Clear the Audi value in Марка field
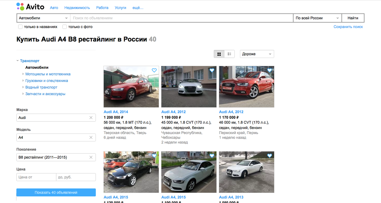 pyautogui.click(x=91, y=117)
